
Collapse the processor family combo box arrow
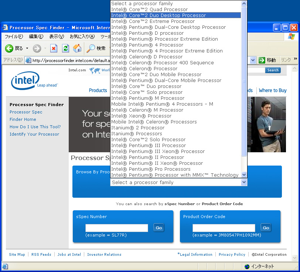tap(244, 183)
